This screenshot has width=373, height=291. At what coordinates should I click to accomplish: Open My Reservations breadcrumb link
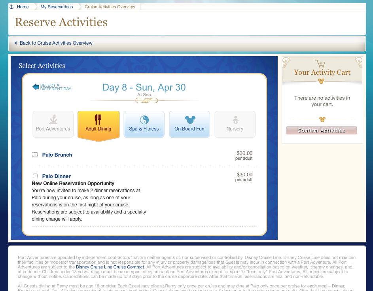click(57, 7)
